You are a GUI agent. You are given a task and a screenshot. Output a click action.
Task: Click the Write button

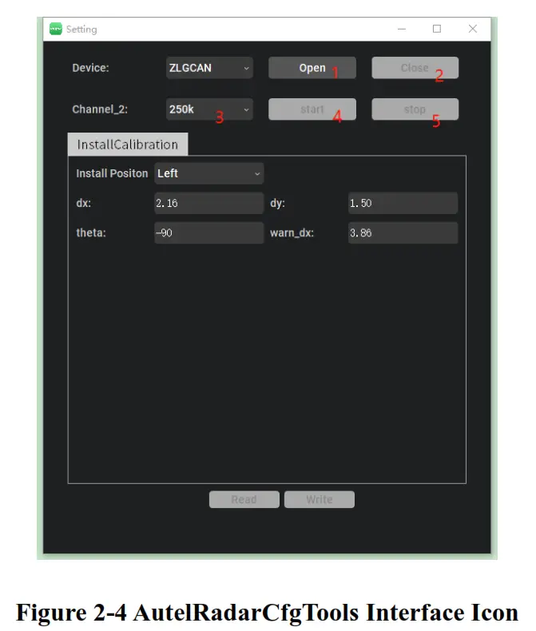click(320, 499)
